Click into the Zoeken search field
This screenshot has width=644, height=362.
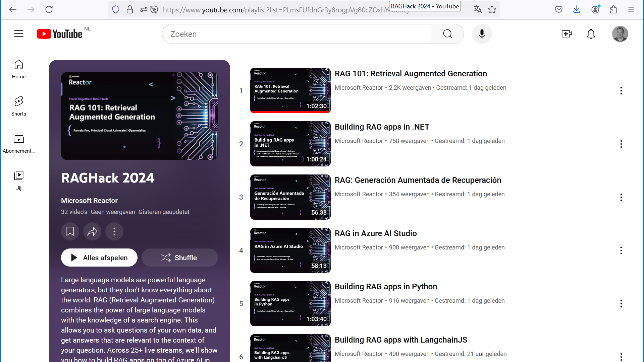click(297, 34)
